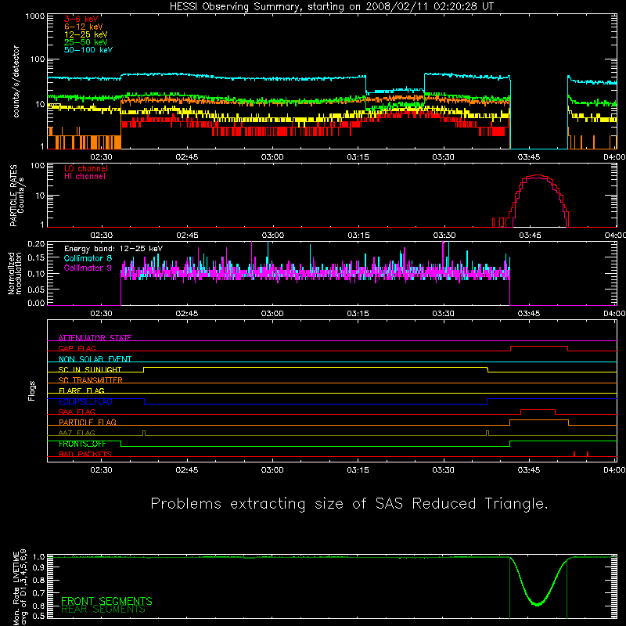Select the green '25-50 keV' legend label
The image size is (626, 626).
[x=86, y=42]
